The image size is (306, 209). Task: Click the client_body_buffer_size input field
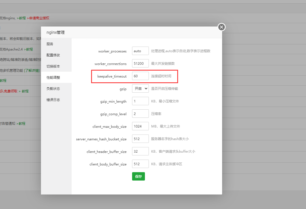140,164
